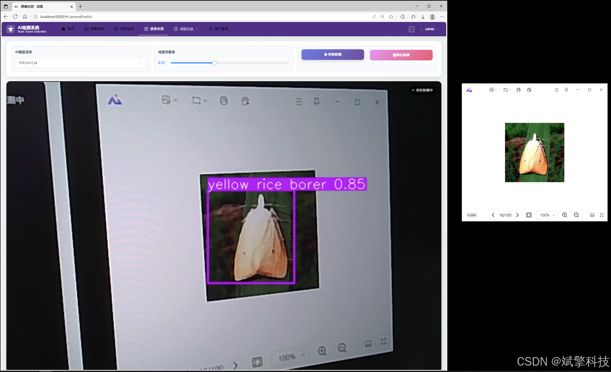Switch to the 图像检测 tab
Viewport: 611px width, 372px height.
[94, 29]
